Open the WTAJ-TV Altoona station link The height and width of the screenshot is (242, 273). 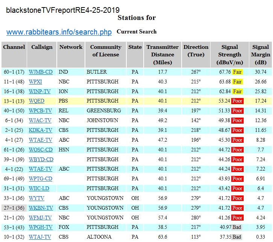[x=40, y=237]
